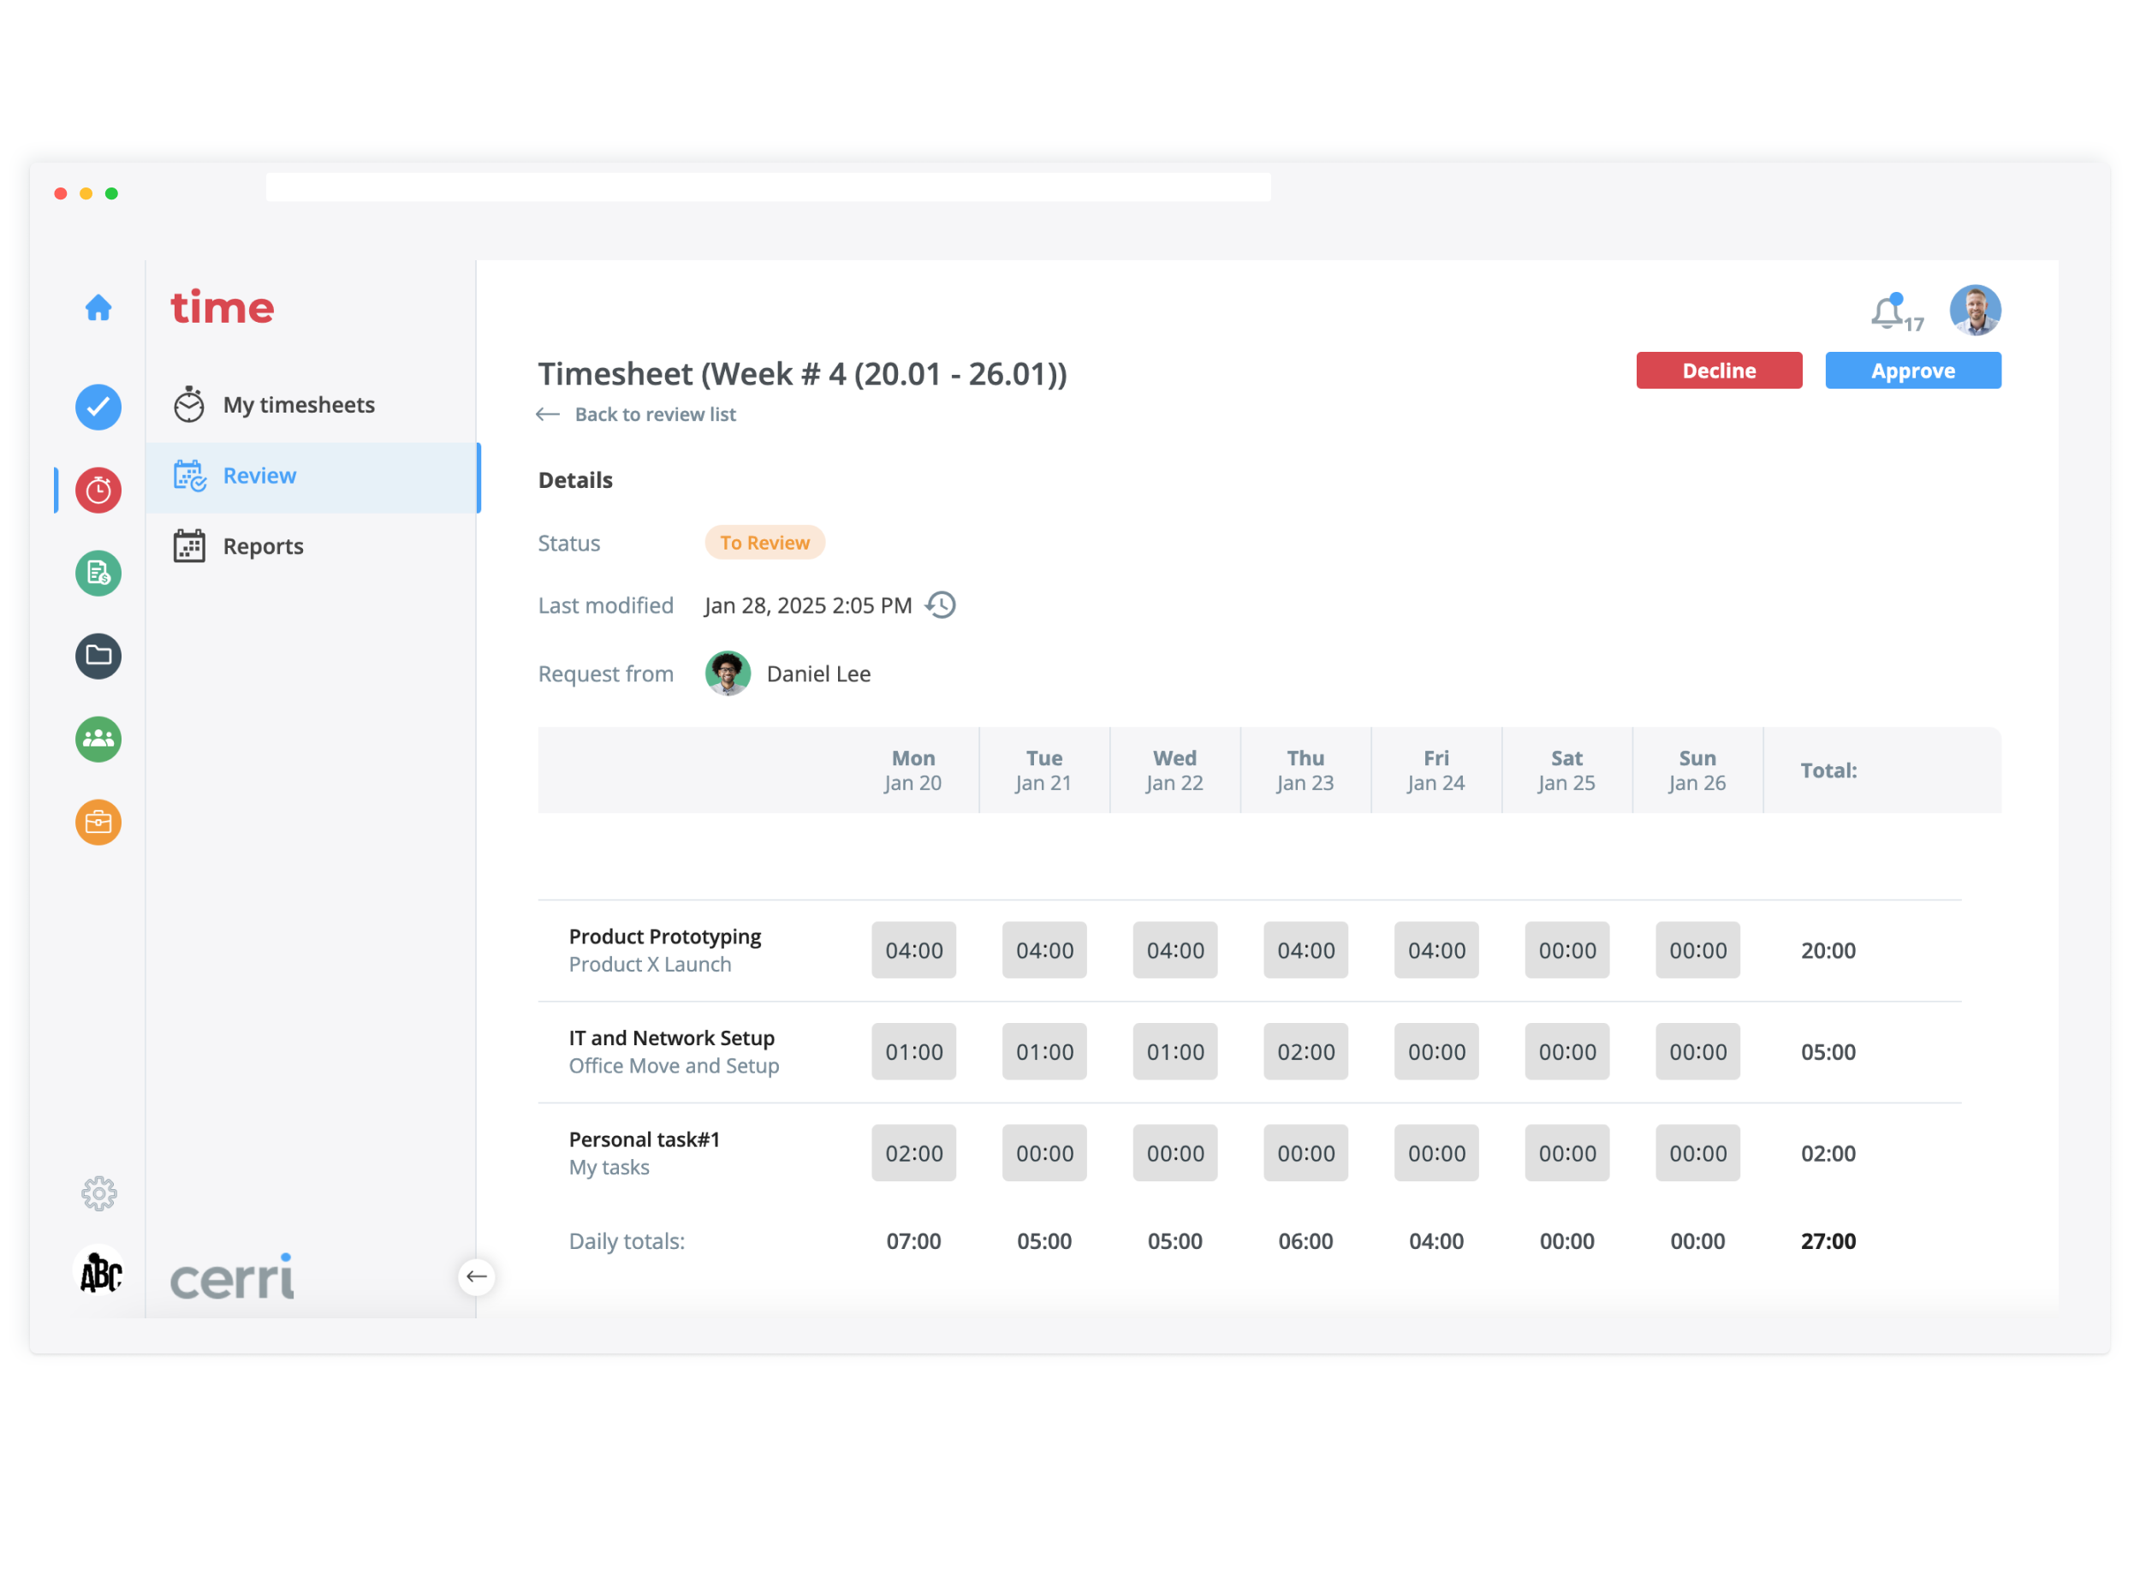The width and height of the screenshot is (2140, 1570).
Task: Open the dark folder projects module
Action: tap(98, 656)
